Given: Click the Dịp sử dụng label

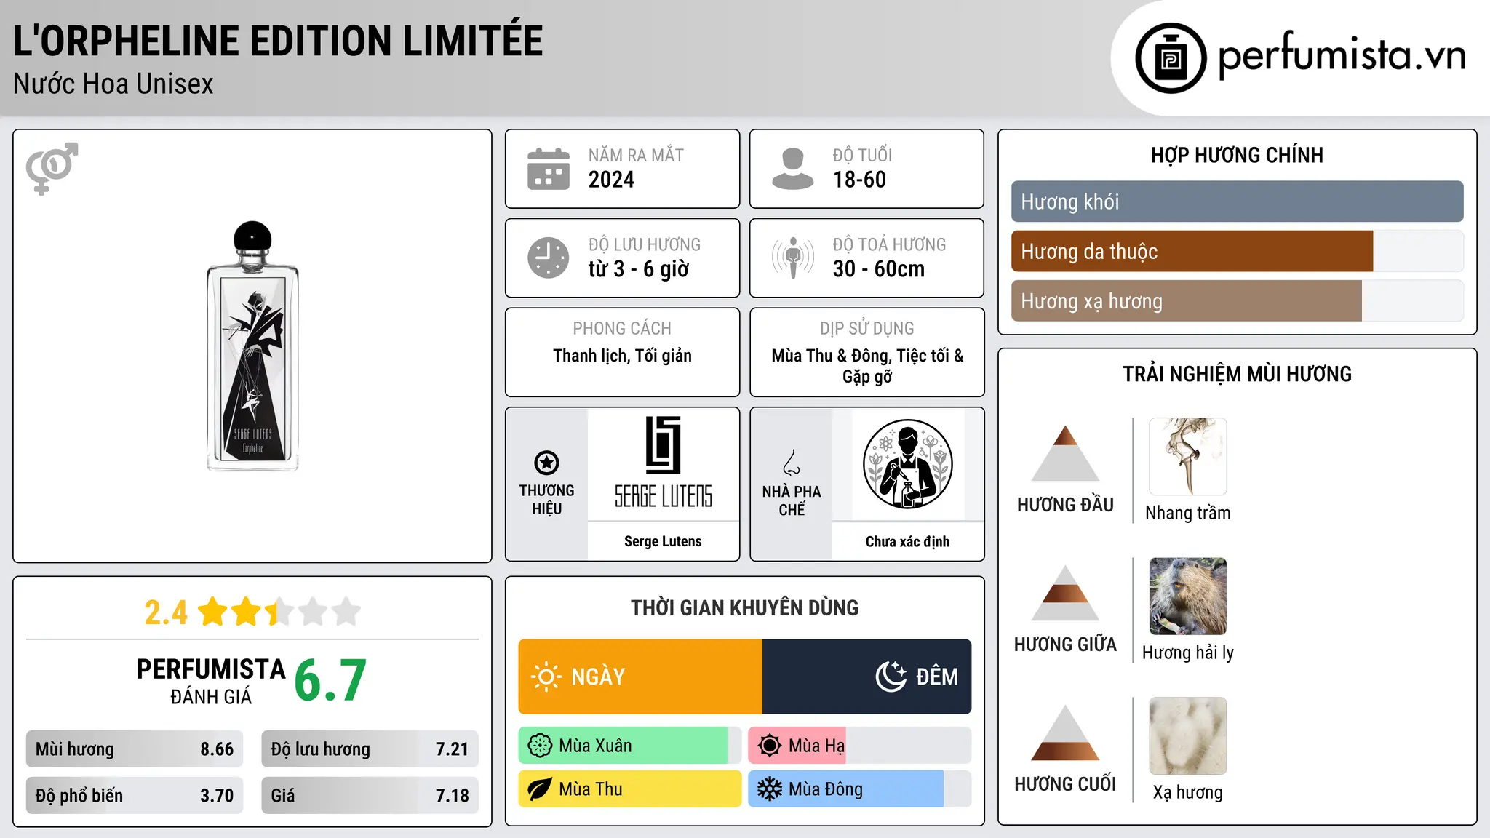Looking at the screenshot, I should 867,328.
